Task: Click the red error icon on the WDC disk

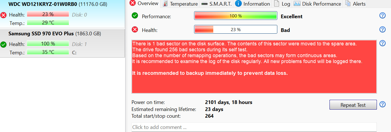Action: tap(4, 15)
